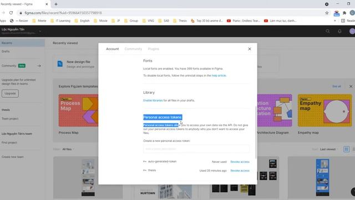Screen dimensions: 355x200
Task: Open the browser extensions puzzle icon
Action: coord(344,13)
